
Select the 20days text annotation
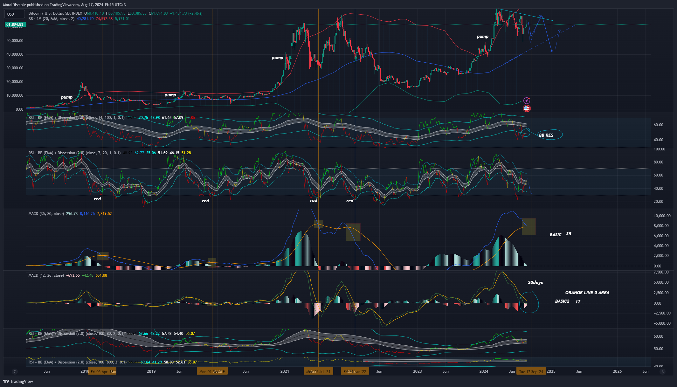click(535, 282)
